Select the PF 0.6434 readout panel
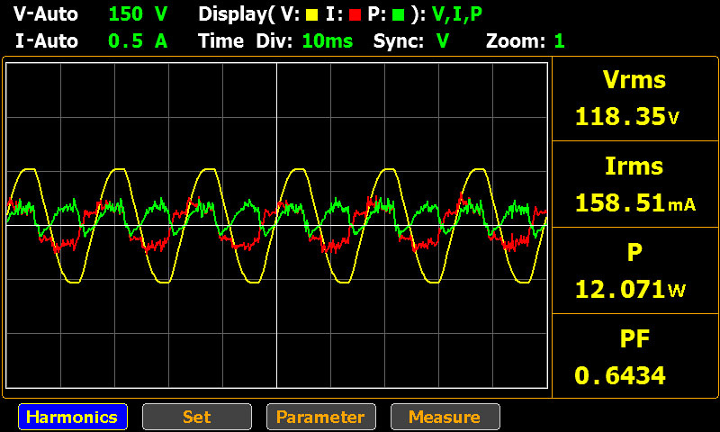The image size is (720, 432). pyautogui.click(x=634, y=355)
